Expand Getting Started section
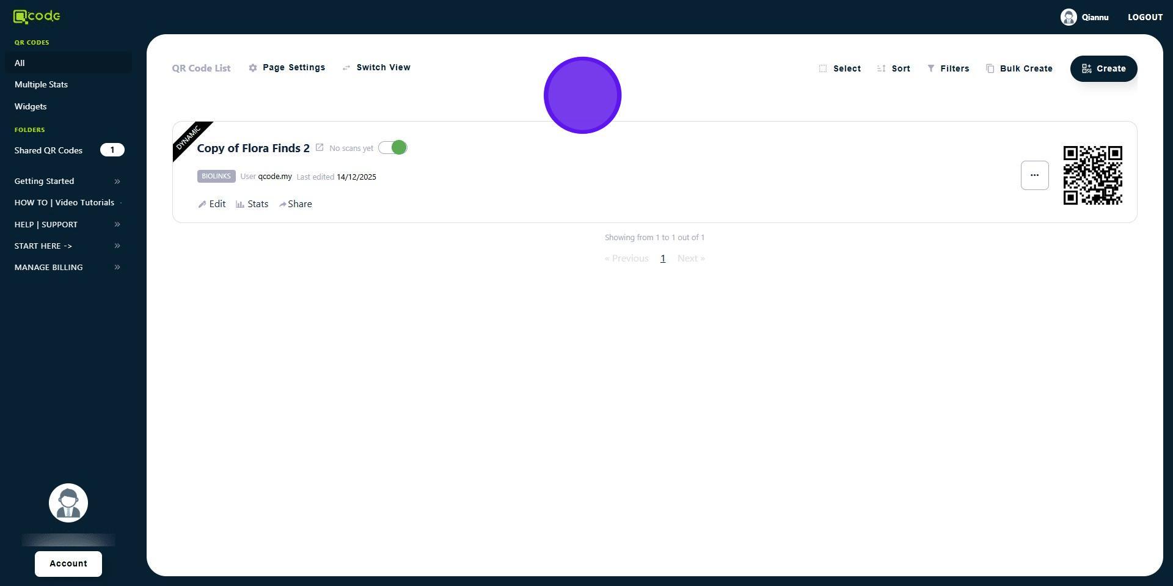The image size is (1173, 586). [68, 181]
